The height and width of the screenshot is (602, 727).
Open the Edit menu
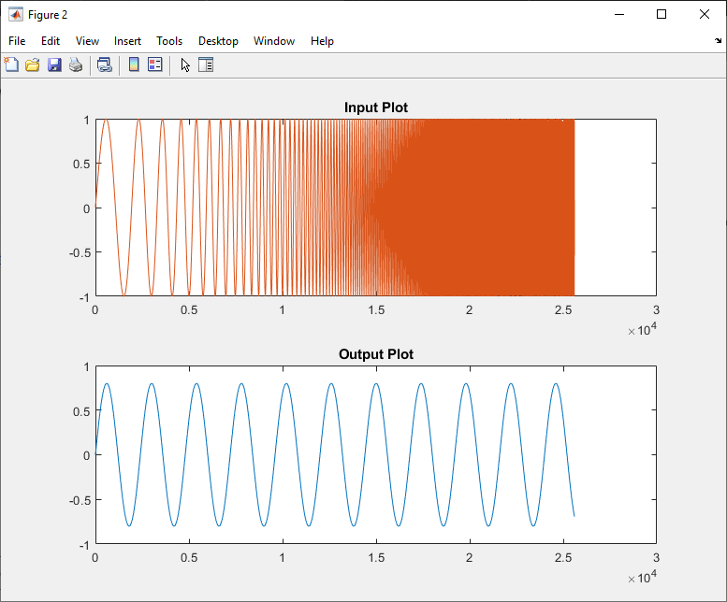click(x=51, y=41)
